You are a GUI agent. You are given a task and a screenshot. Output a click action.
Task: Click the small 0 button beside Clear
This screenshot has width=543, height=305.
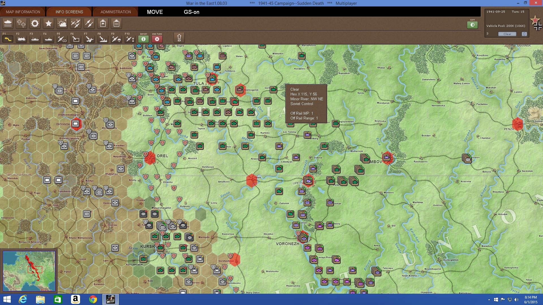[524, 34]
